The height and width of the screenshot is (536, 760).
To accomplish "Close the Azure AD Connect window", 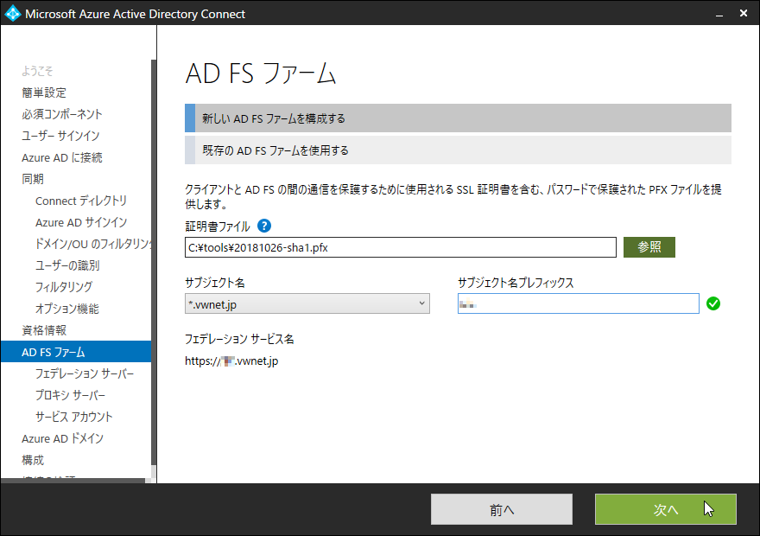I will coord(744,14).
